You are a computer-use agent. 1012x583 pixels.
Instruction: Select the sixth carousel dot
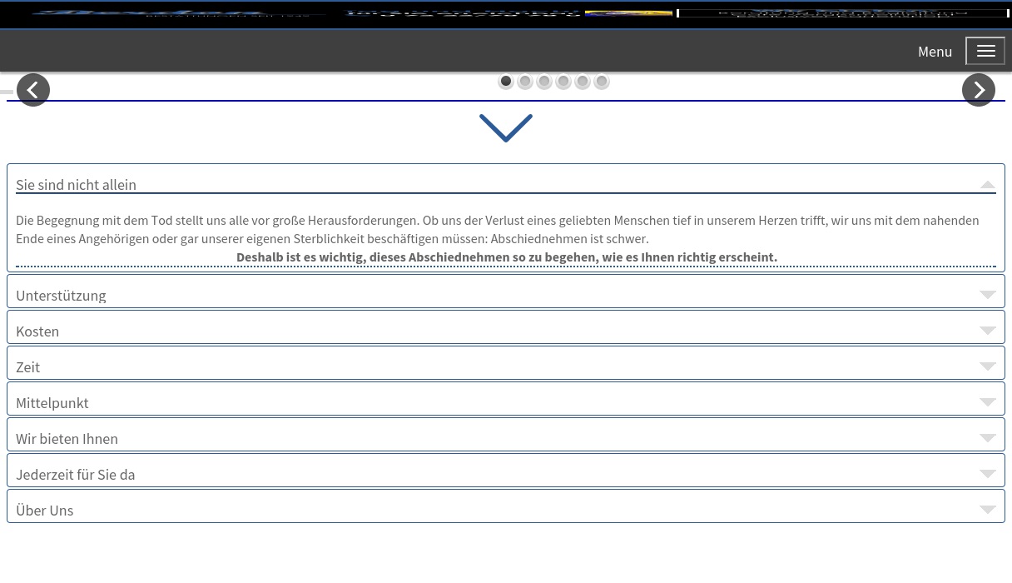[602, 82]
